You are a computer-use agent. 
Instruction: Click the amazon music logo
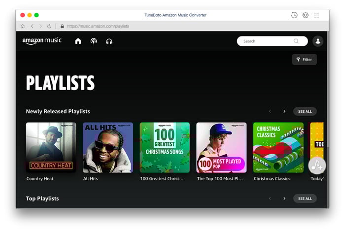42,41
